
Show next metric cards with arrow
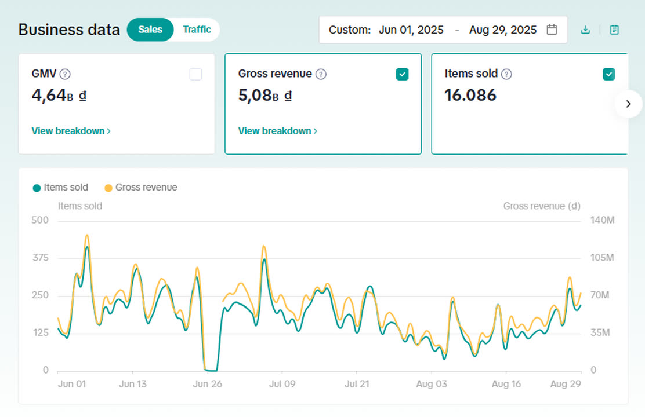pos(628,104)
